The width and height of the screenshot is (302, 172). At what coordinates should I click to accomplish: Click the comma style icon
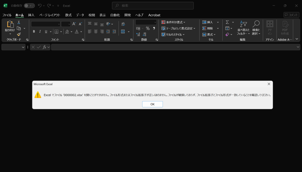(x=154, y=29)
